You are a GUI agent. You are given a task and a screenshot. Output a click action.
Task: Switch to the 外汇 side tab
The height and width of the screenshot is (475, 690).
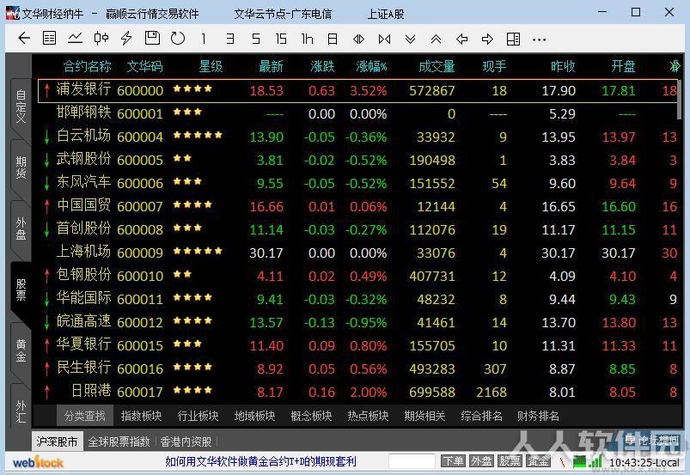[x=21, y=411]
